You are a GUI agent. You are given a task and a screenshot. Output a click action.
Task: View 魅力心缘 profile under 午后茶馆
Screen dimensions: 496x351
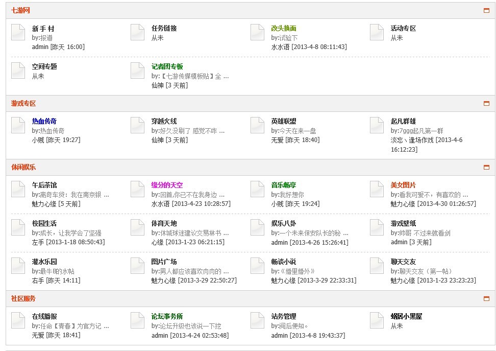tap(44, 204)
